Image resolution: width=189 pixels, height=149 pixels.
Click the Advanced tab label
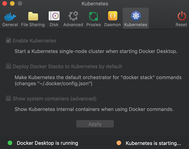coord(73,25)
